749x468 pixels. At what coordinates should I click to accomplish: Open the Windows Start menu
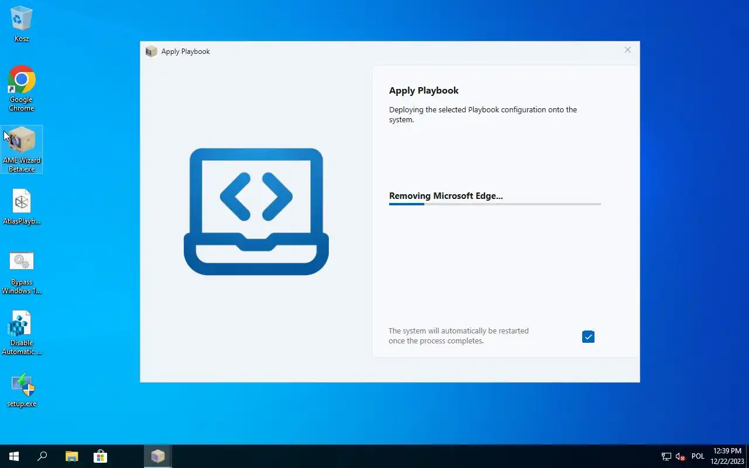coord(14,456)
